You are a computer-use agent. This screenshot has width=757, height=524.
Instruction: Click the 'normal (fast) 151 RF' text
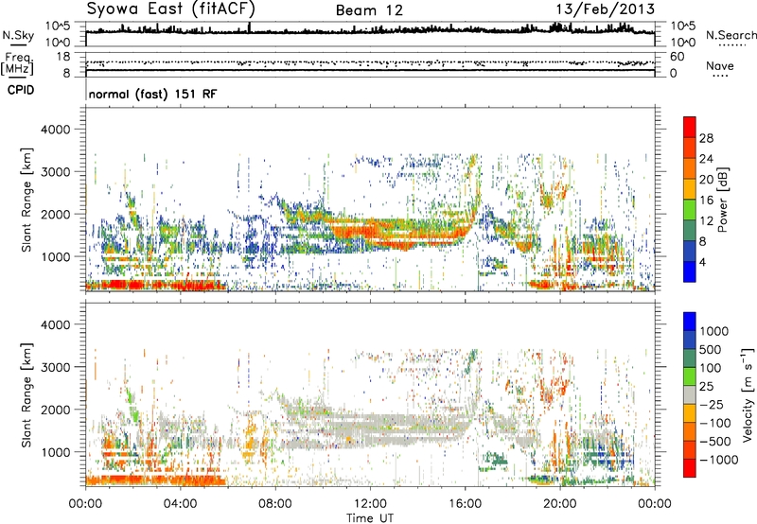[152, 94]
